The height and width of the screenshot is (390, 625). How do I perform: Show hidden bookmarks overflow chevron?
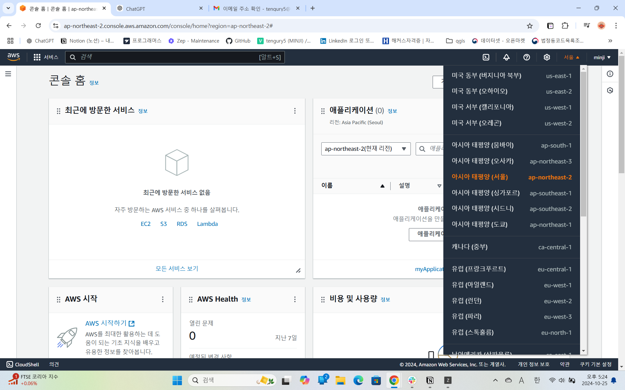click(610, 41)
